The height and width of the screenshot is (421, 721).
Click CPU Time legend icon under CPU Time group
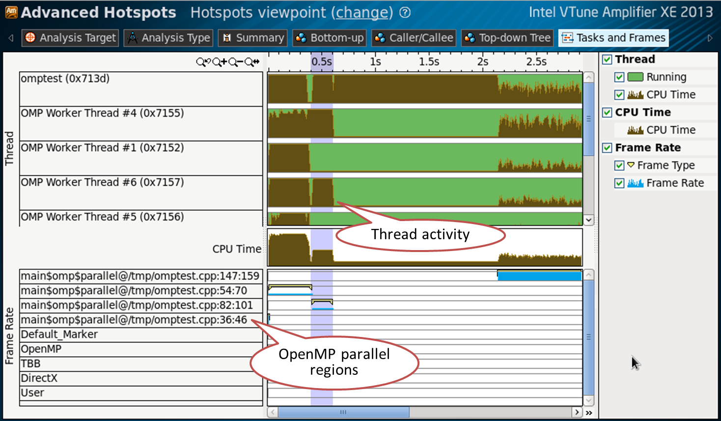pyautogui.click(x=636, y=130)
